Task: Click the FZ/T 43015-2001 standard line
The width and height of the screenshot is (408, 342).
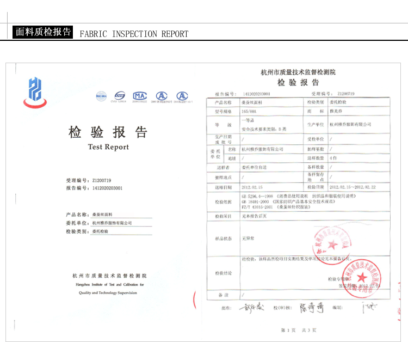Action: [x=276, y=207]
